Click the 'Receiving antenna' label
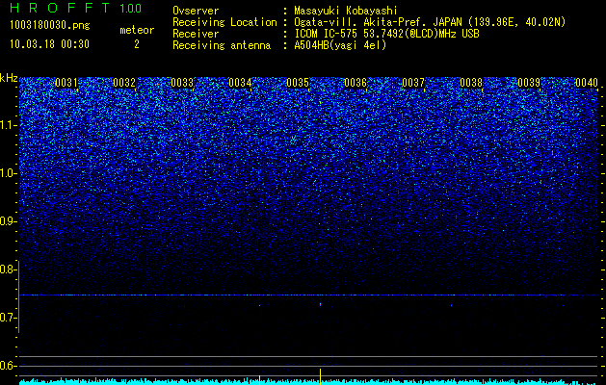 pos(222,45)
